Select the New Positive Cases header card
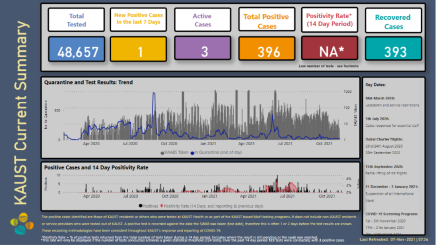This screenshot has height=245, width=437. [x=138, y=20]
